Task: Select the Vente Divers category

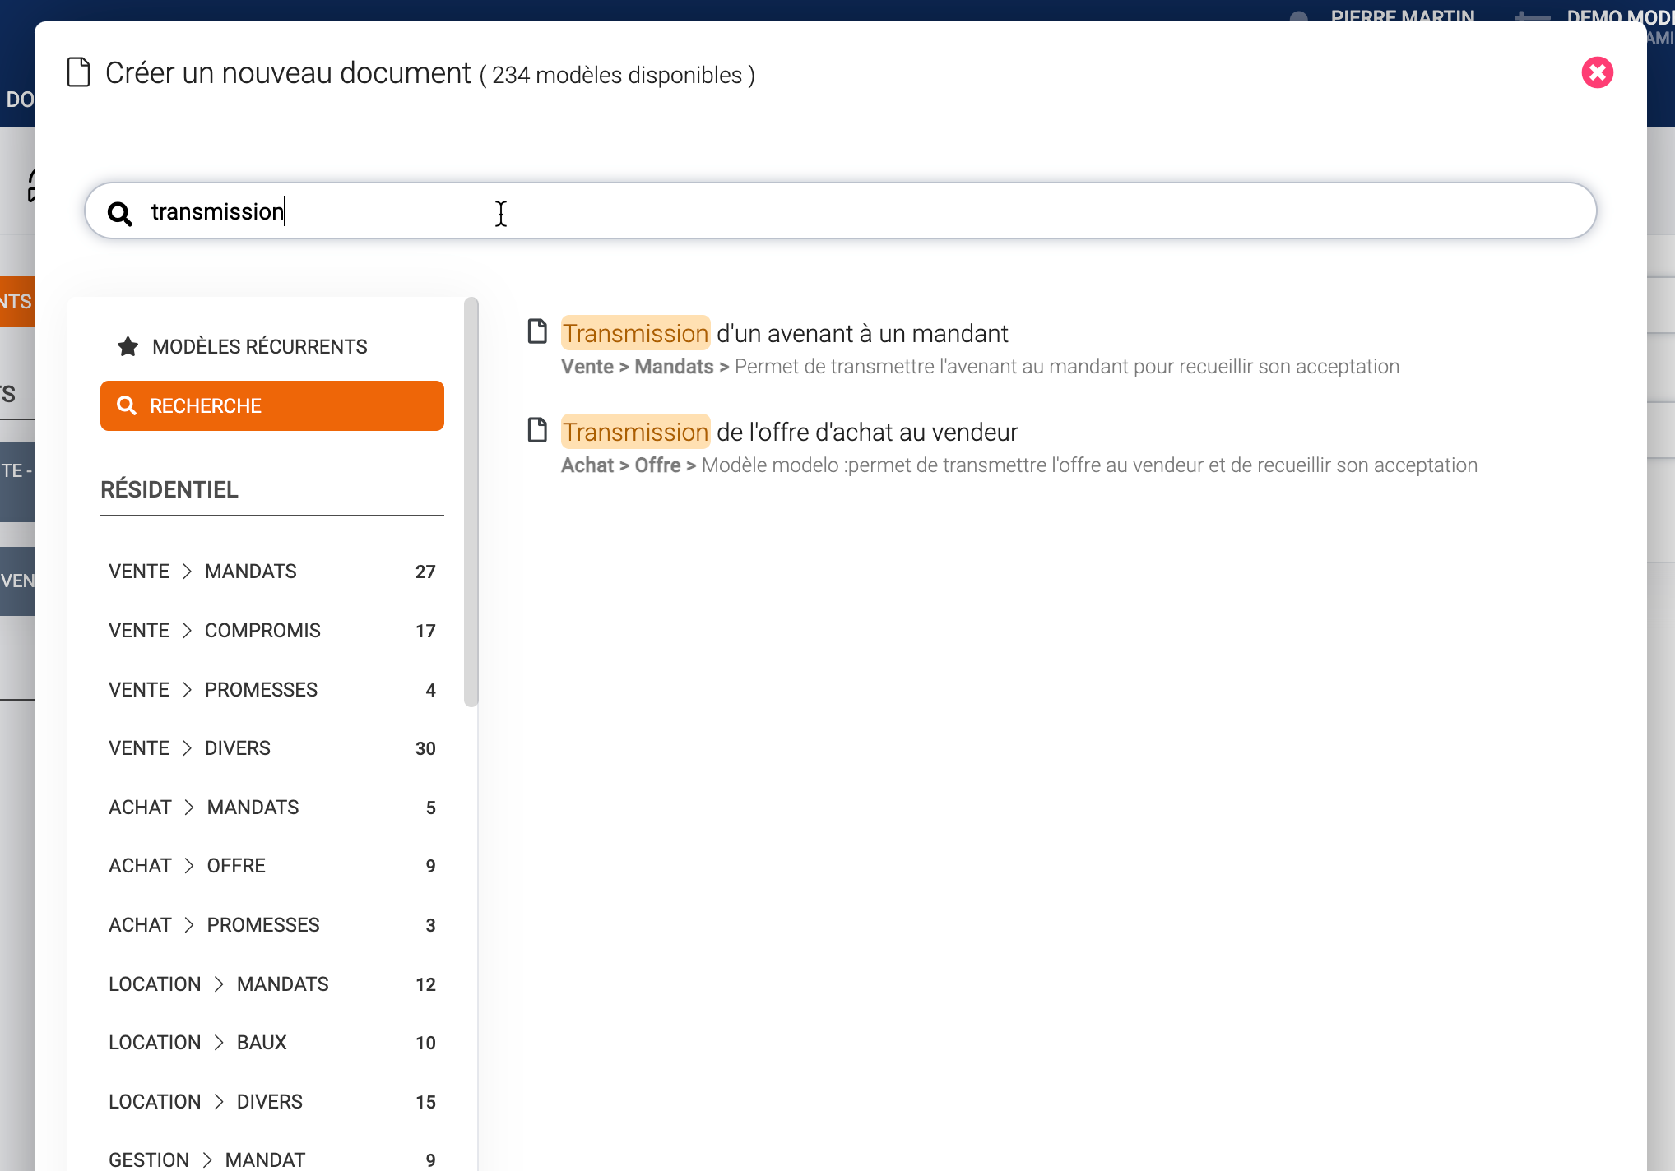Action: point(271,748)
